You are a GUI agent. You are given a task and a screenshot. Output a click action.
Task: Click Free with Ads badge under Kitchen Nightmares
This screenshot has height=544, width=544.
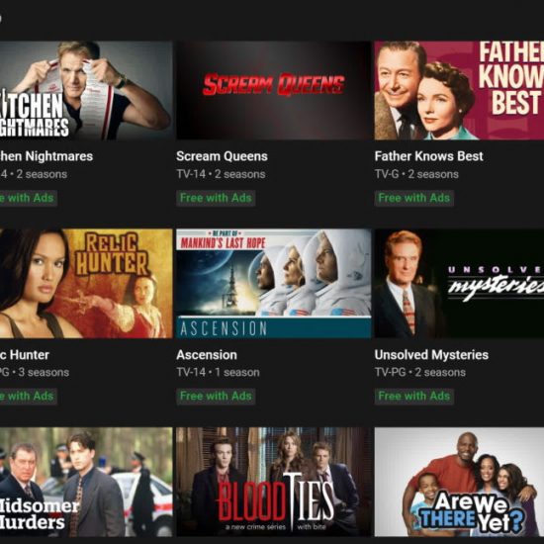[29, 198]
